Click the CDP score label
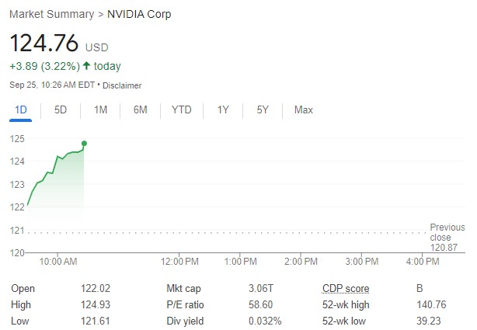The height and width of the screenshot is (330, 477). click(346, 289)
